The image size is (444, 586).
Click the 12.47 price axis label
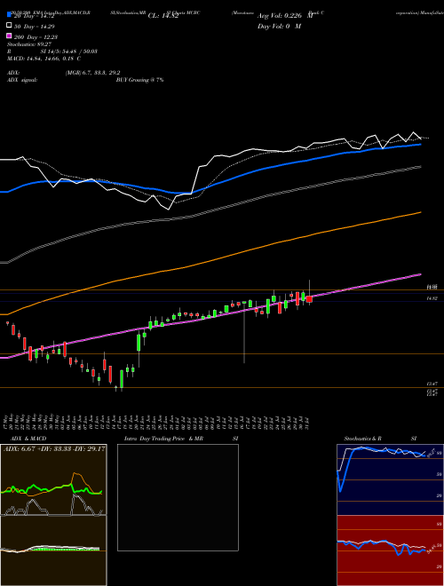point(432,384)
